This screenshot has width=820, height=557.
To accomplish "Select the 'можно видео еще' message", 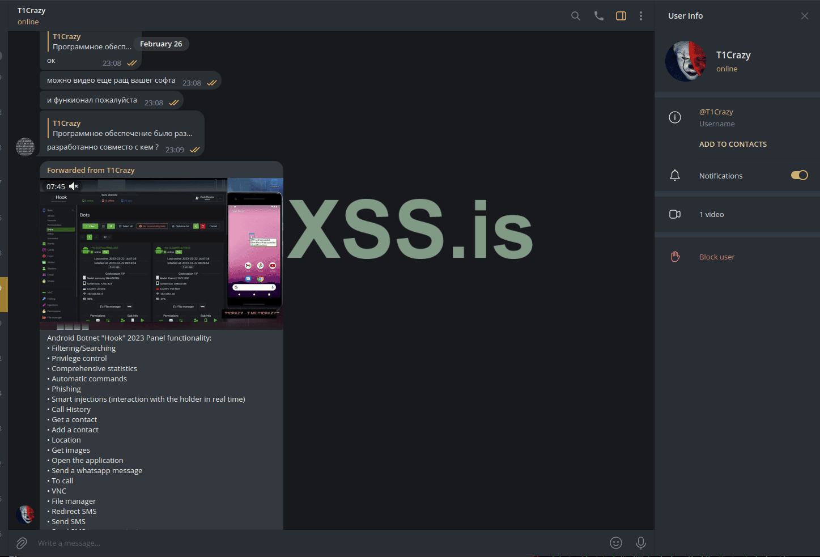I will pos(130,80).
